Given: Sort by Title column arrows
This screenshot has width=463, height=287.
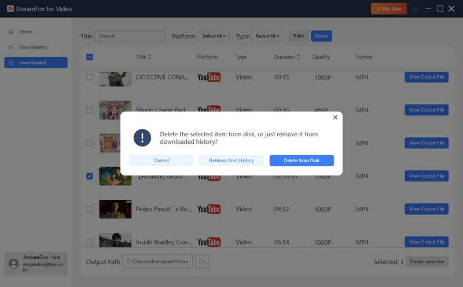Looking at the screenshot, I should coord(149,57).
